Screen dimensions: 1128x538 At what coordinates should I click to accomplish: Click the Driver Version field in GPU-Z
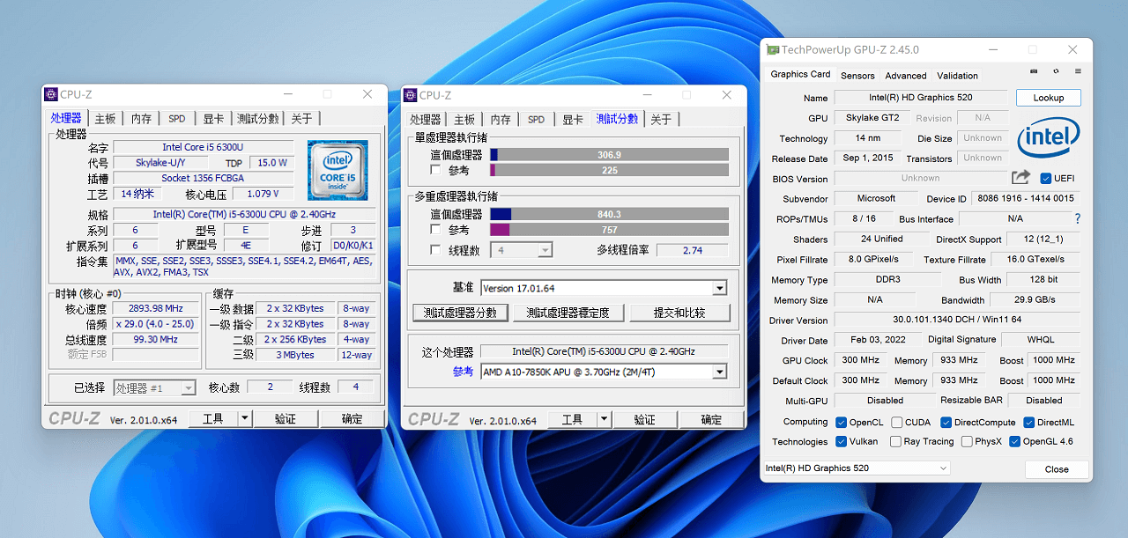[x=956, y=320]
